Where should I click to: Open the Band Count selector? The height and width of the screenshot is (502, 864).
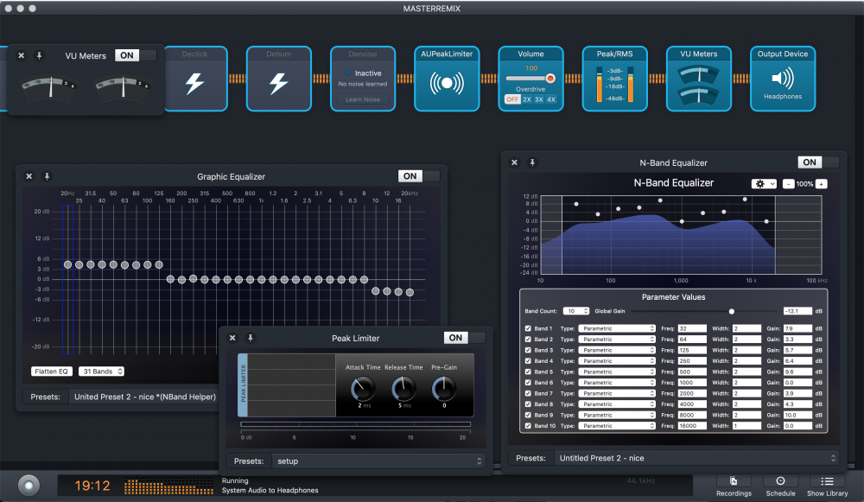pos(575,311)
